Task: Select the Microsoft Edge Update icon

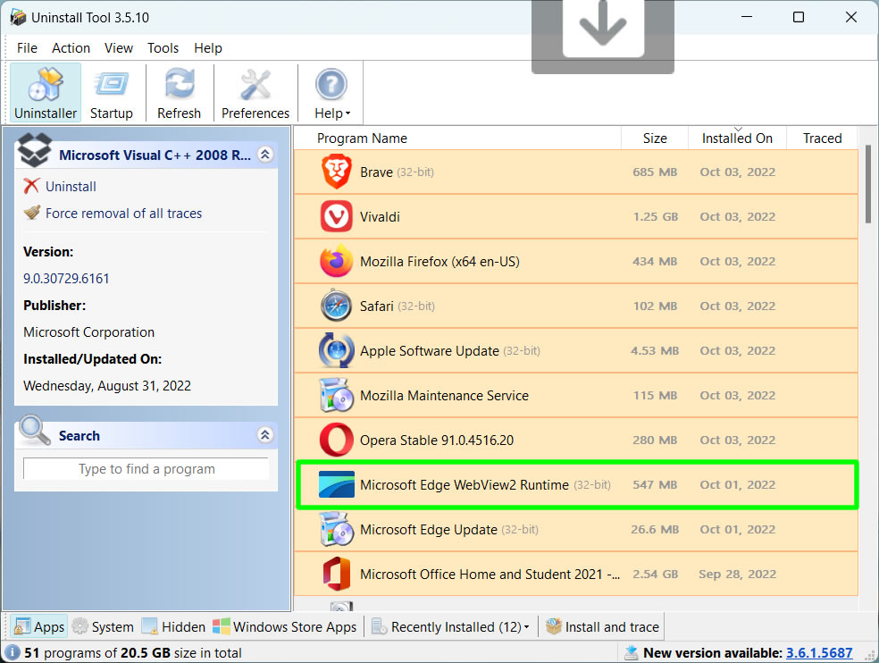Action: click(337, 529)
